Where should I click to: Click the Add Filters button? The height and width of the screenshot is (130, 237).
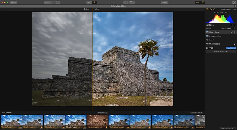click(x=231, y=48)
